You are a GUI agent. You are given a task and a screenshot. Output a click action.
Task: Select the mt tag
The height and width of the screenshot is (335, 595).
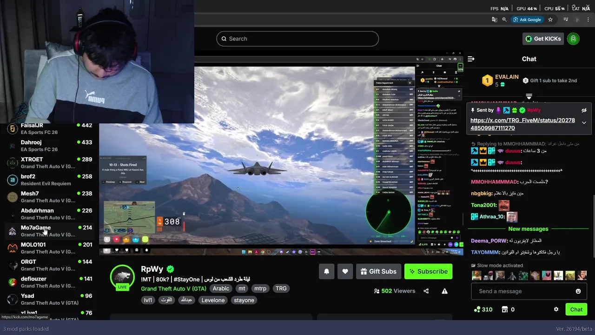[242, 288]
